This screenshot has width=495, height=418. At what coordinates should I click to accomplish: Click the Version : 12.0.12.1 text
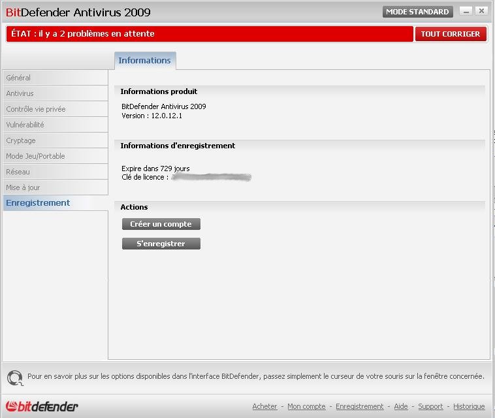(x=152, y=116)
